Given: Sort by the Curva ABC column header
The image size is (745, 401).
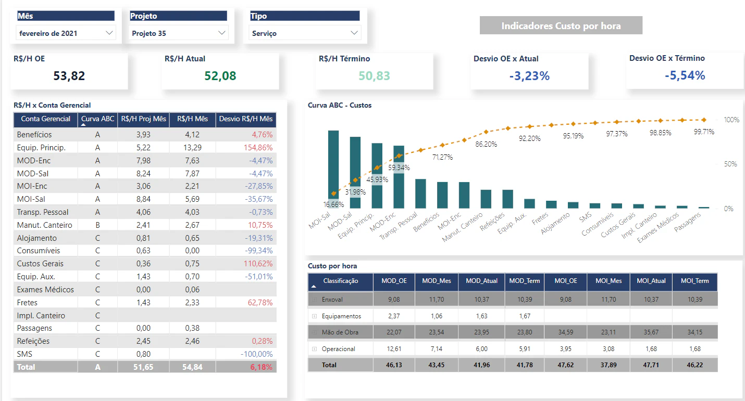Looking at the screenshot, I should (97, 119).
